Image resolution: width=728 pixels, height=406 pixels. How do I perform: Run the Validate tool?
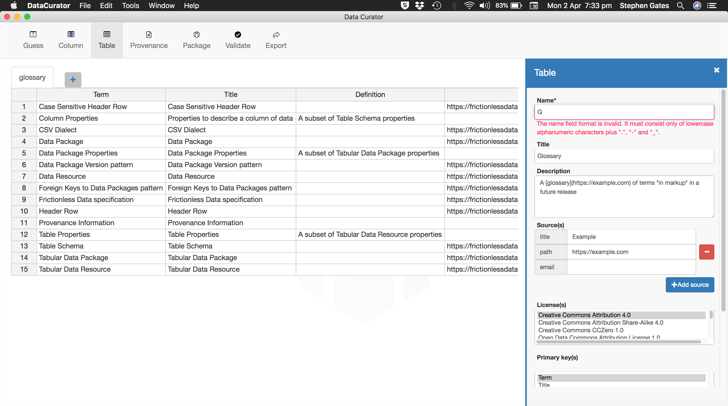click(x=238, y=40)
